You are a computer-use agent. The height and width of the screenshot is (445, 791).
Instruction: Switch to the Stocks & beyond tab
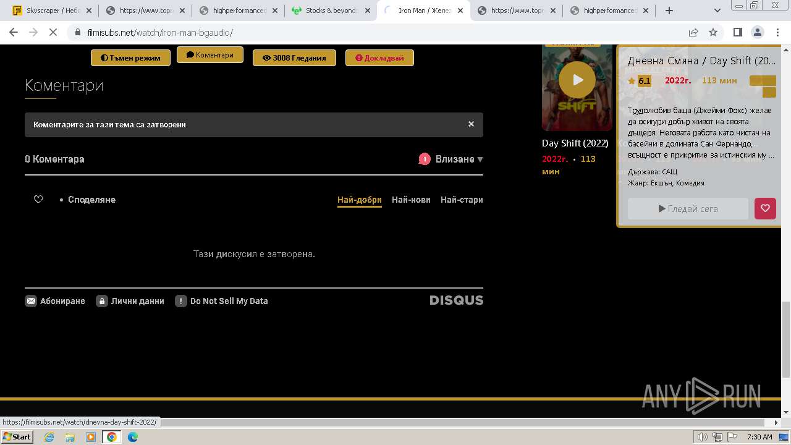[x=331, y=11]
